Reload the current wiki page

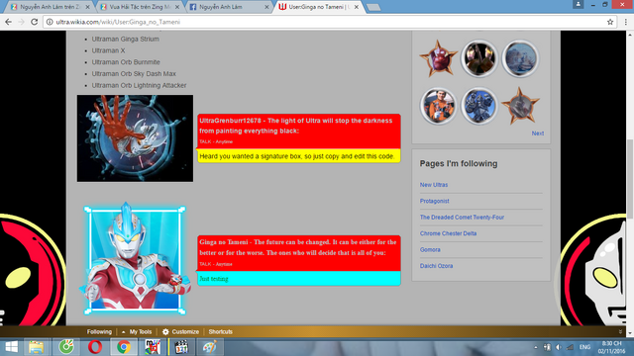pyautogui.click(x=35, y=22)
